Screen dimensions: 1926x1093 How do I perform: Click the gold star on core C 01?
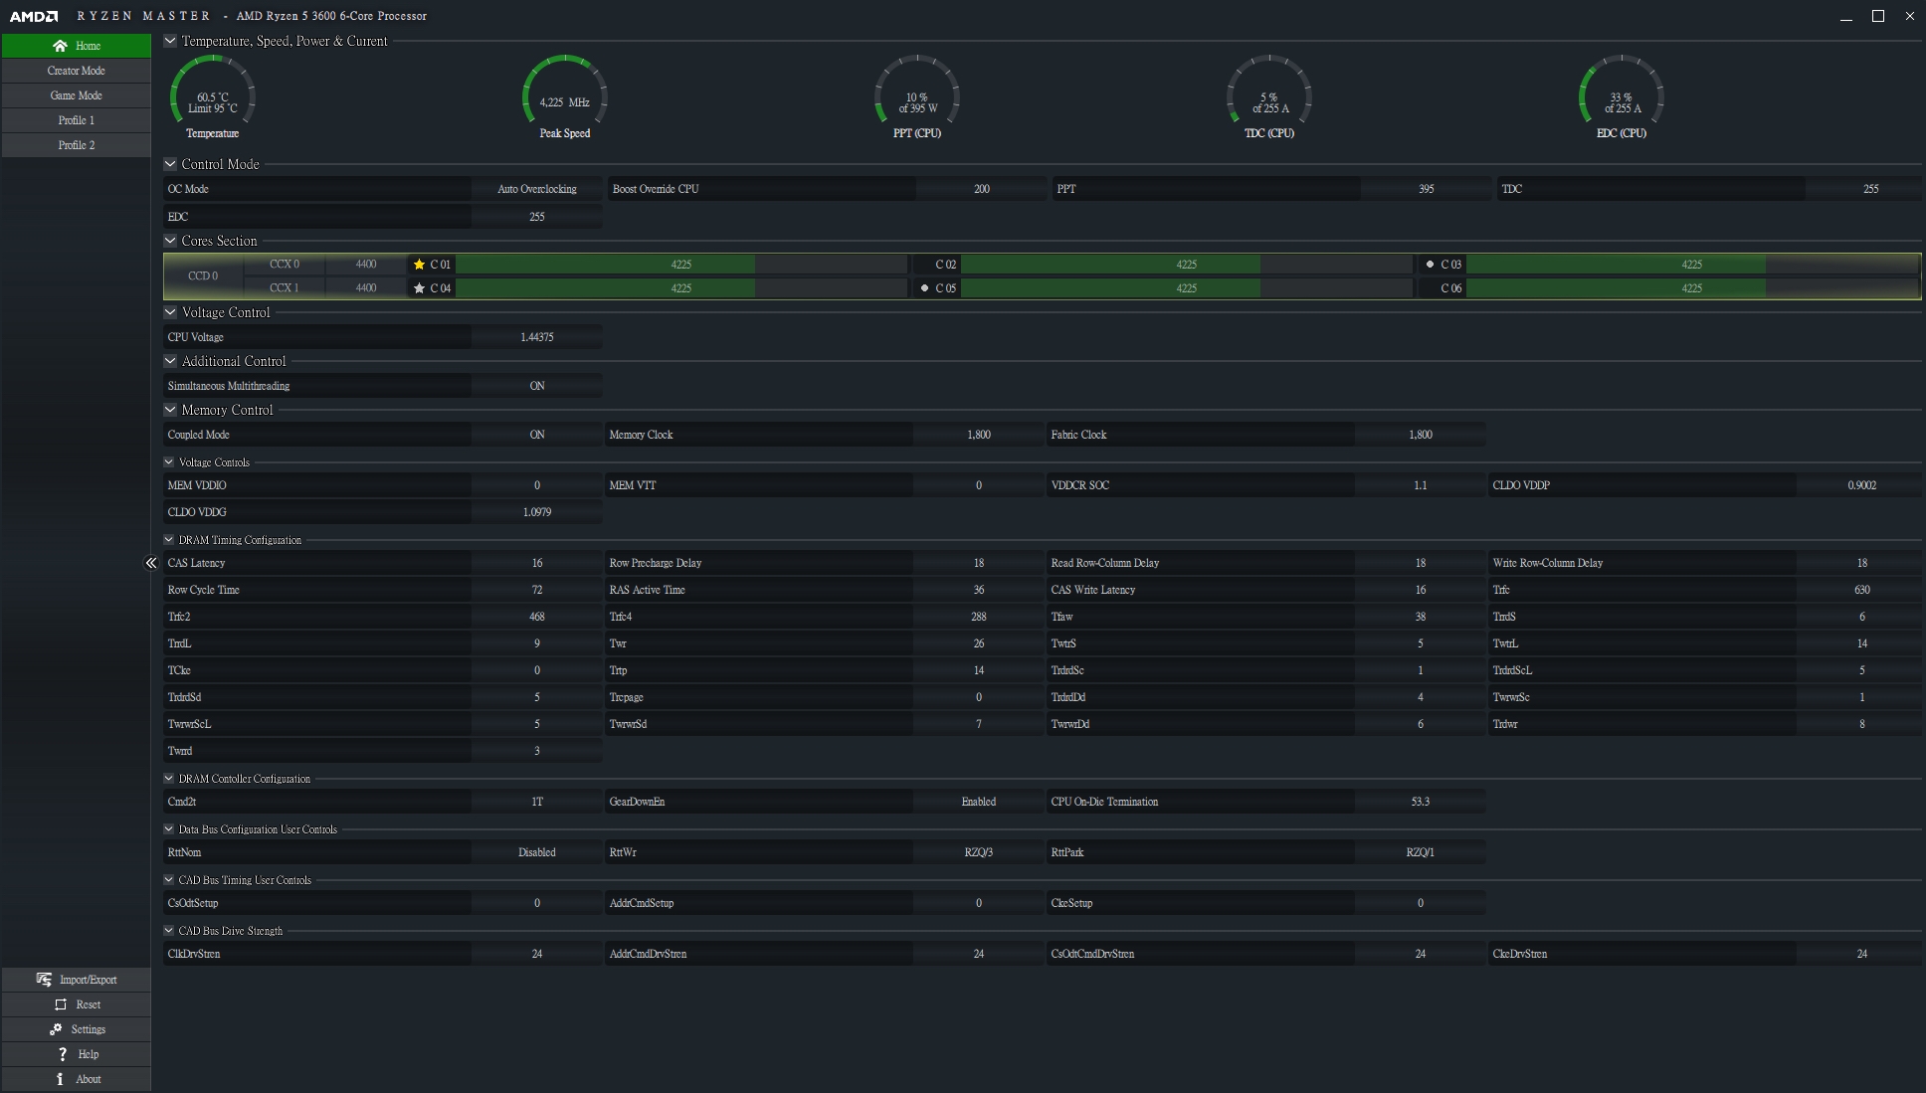(x=419, y=265)
